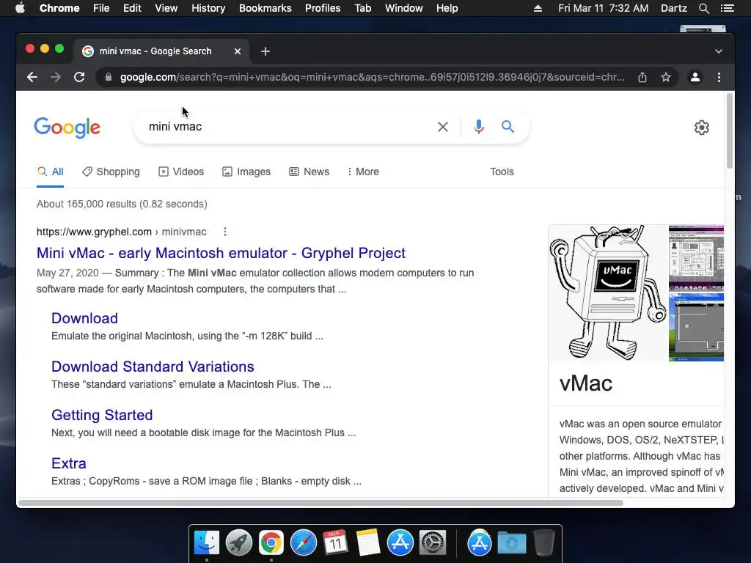751x563 pixels.
Task: Switch to the News tab
Action: 309,172
